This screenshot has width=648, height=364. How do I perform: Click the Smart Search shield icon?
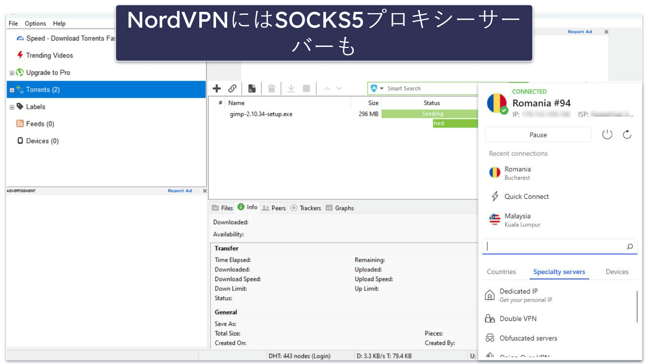point(374,88)
